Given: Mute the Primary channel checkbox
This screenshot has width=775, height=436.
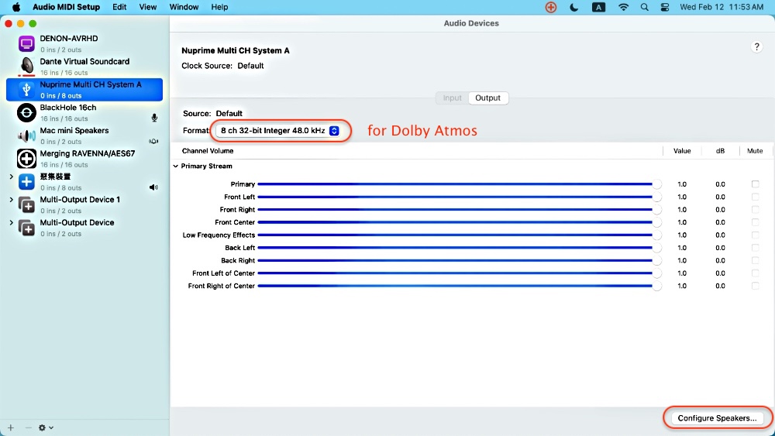Looking at the screenshot, I should [755, 184].
